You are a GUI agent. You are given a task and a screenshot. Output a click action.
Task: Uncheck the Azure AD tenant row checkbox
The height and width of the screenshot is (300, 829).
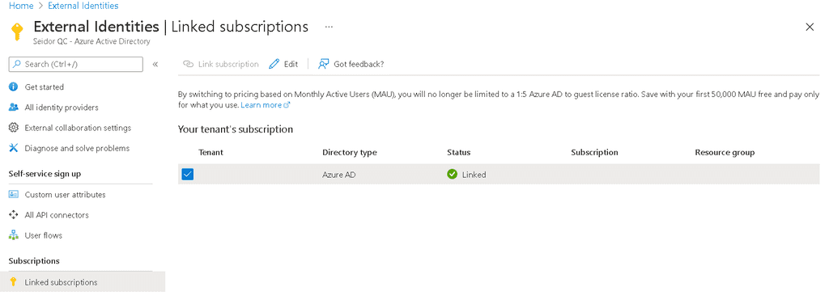pos(188,175)
